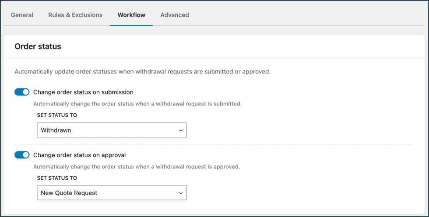The height and width of the screenshot is (217, 429).
Task: Click the description about requests being submitted or approved
Action: [143, 72]
